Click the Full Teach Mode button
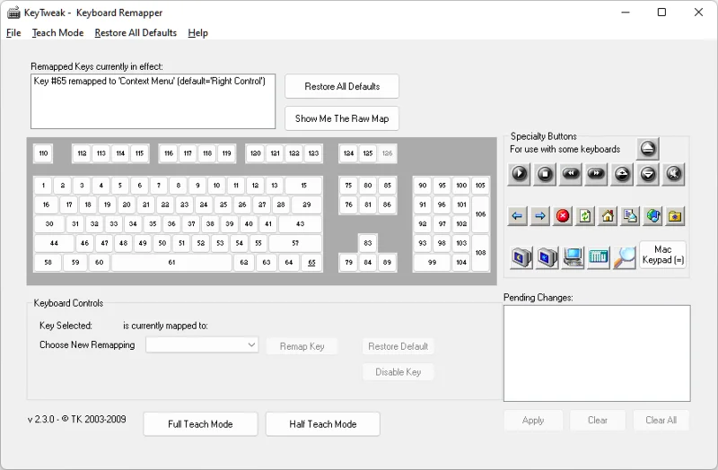This screenshot has height=470, width=718. coord(200,424)
